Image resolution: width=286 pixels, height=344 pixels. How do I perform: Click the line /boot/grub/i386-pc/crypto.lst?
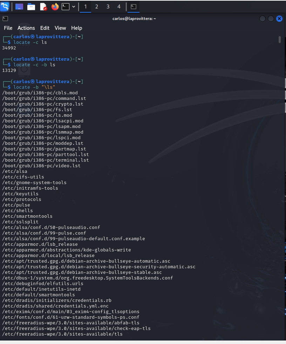[x=43, y=104]
